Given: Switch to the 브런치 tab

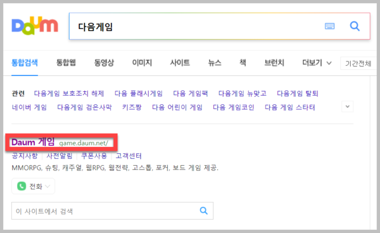Looking at the screenshot, I should pyautogui.click(x=274, y=63).
